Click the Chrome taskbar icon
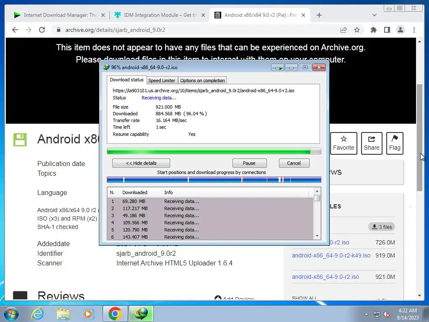Viewport: 429px width, 322px height. coord(115,314)
